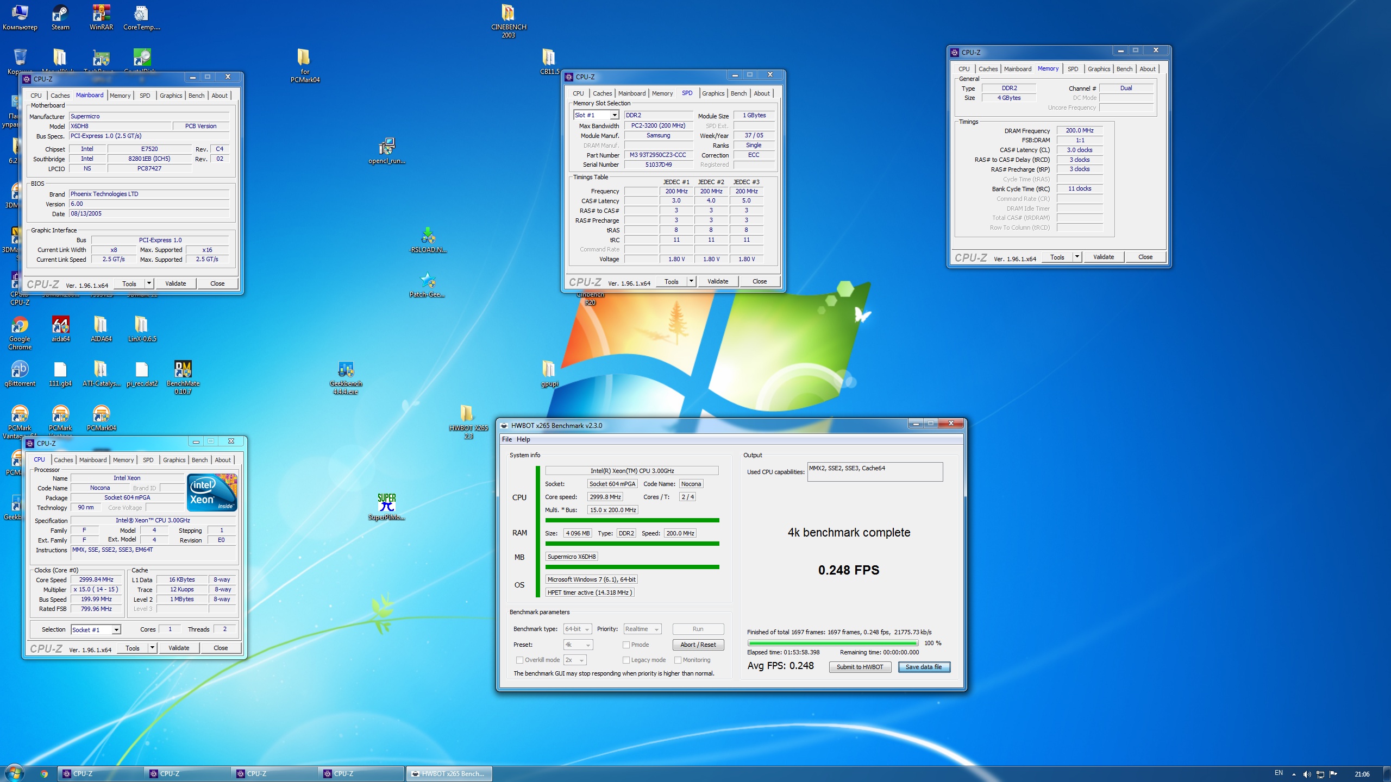
Task: Open the Overkill 2x multiplier dropdown
Action: pyautogui.click(x=575, y=660)
